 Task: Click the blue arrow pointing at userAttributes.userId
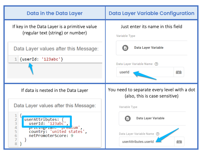click(x=167, y=135)
